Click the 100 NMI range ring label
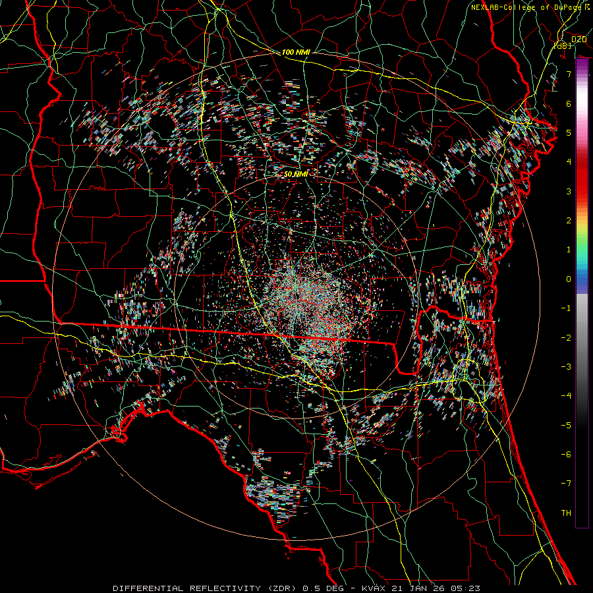 [296, 52]
